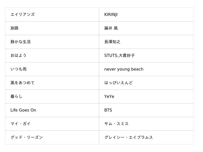The image size is (203, 152).
Task: Click the 暮らし title cell
Action: pyautogui.click(x=52, y=97)
